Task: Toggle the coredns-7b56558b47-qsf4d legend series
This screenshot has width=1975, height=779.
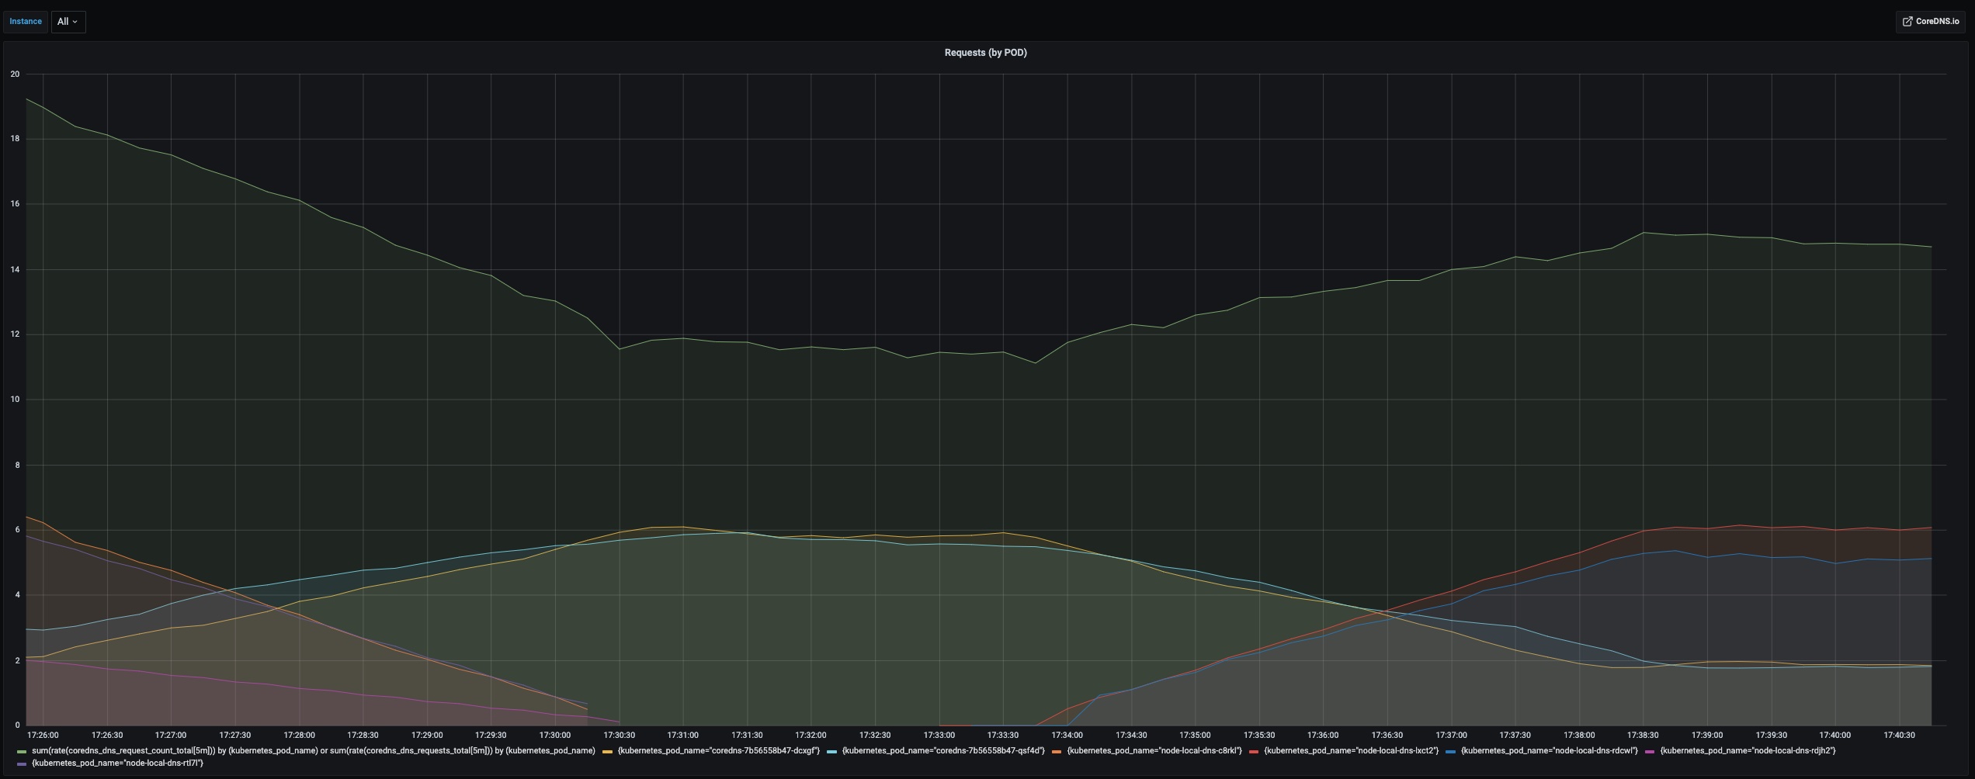Action: (943, 751)
